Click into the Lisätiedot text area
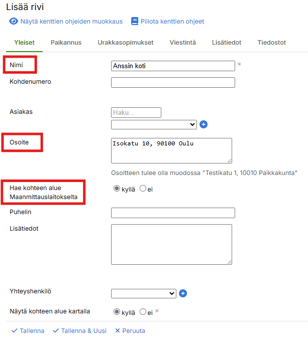This screenshot has width=308, height=344. [x=171, y=244]
